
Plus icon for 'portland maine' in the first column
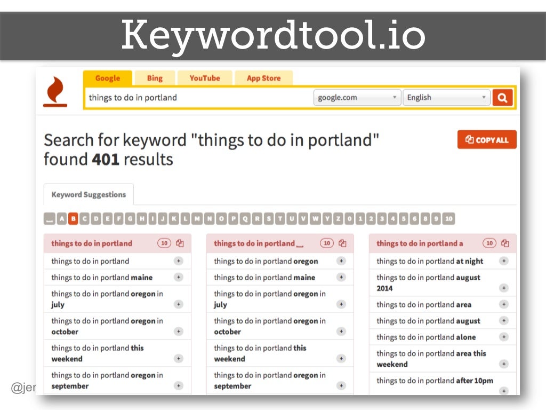click(x=179, y=277)
